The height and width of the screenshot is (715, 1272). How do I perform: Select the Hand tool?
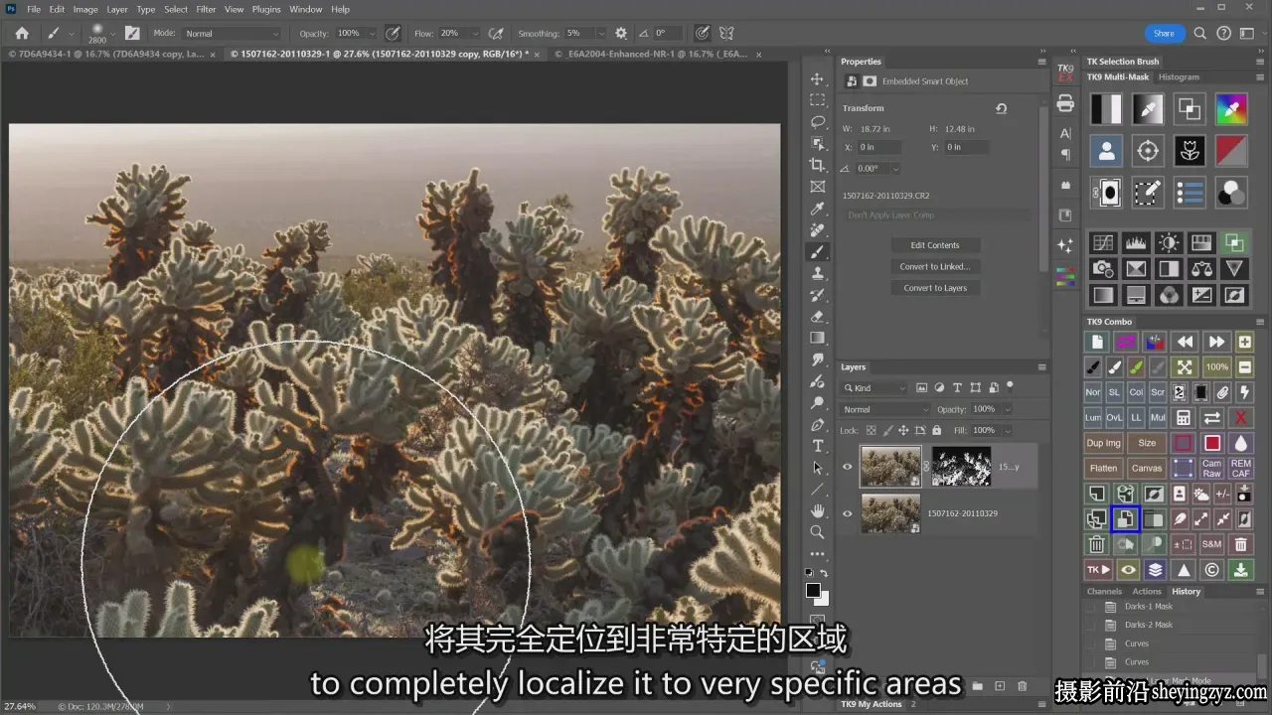818,510
